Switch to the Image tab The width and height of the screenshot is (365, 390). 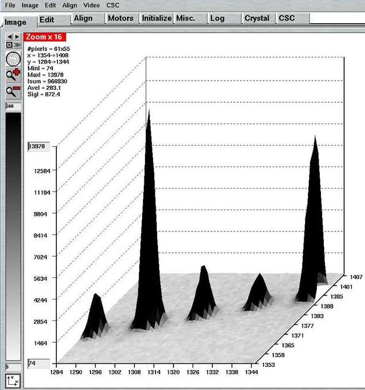tap(19, 22)
